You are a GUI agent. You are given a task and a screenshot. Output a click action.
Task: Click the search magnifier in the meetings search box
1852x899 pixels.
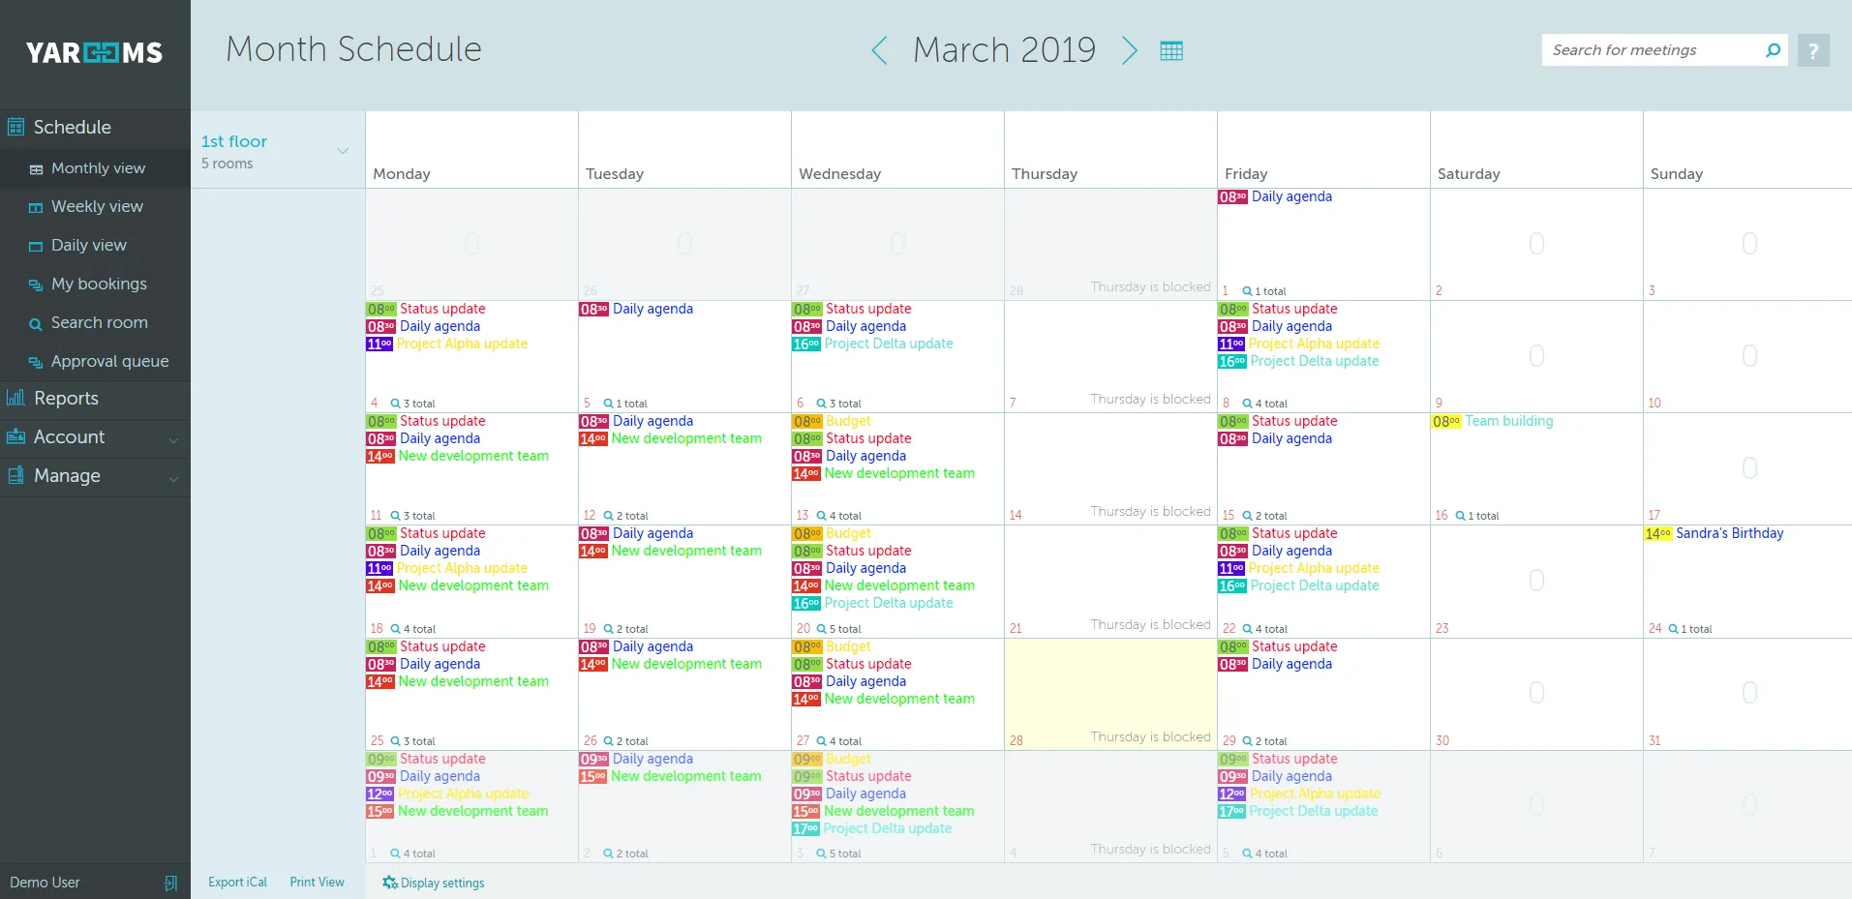(x=1774, y=49)
